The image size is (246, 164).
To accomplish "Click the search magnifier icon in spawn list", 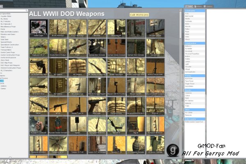I will pos(27,11).
